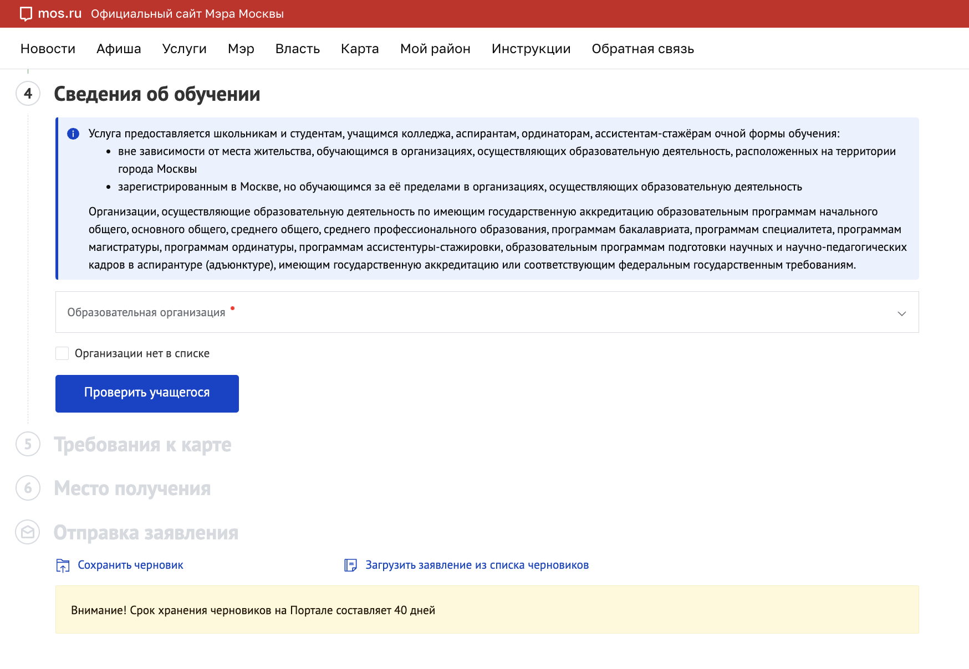Open the Требования к карте step
This screenshot has height=669, width=969.
click(142, 444)
